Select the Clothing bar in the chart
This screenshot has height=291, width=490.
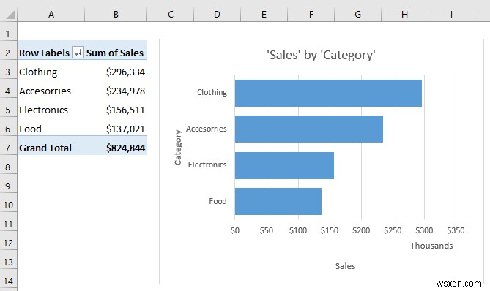328,93
